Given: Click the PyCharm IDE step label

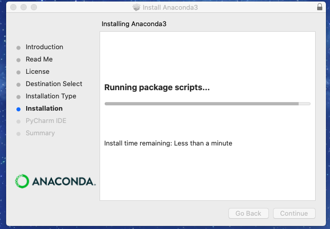Looking at the screenshot, I should [x=46, y=121].
